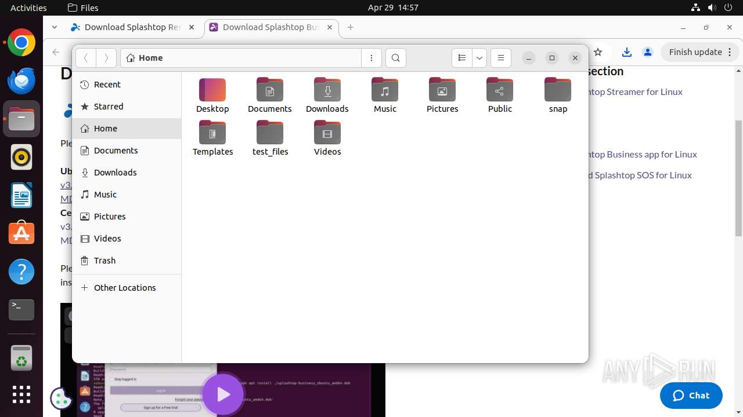Open Splashtop Business app for Linux link
743x417 pixels.
coord(643,155)
